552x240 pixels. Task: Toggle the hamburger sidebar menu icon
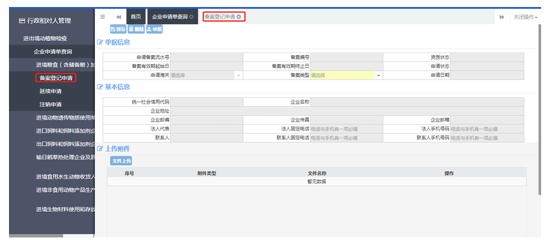103,17
